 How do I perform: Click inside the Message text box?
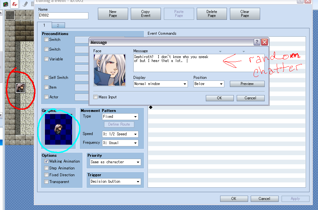[x=199, y=63]
